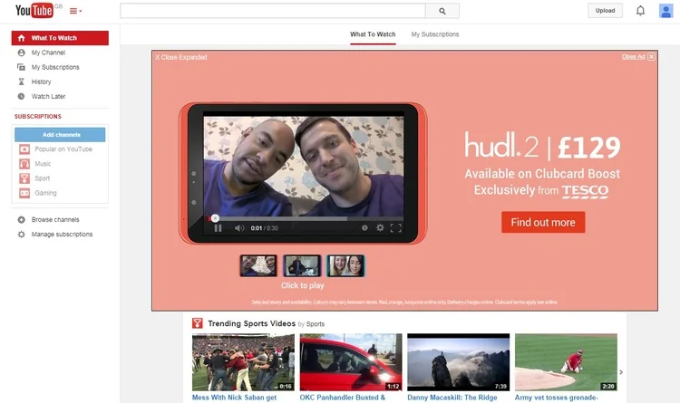Click the Mess With Nick Saban title
This screenshot has height=403, width=680.
(x=234, y=398)
